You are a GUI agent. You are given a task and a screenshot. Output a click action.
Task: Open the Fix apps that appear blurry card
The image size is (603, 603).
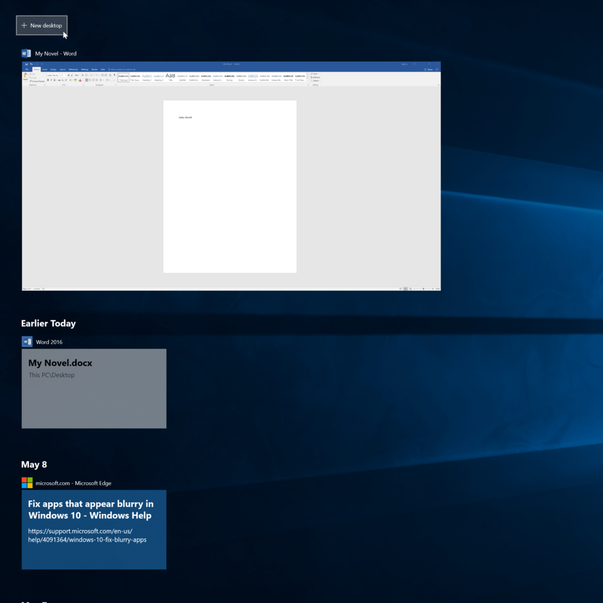94,529
